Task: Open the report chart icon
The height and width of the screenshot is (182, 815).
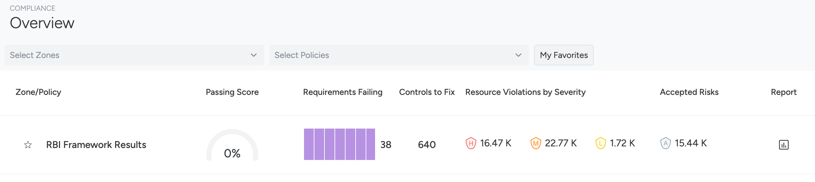Action: (784, 145)
